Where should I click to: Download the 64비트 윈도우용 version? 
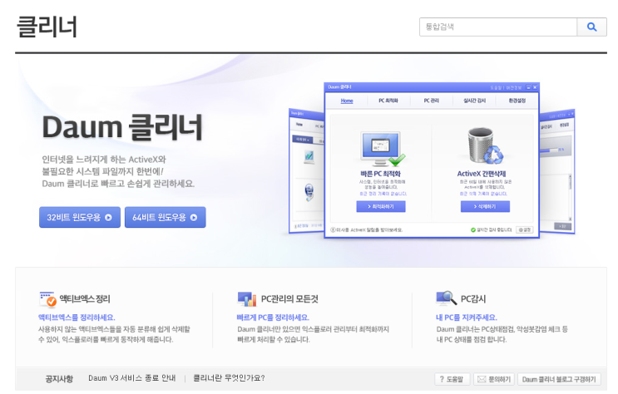(x=166, y=217)
